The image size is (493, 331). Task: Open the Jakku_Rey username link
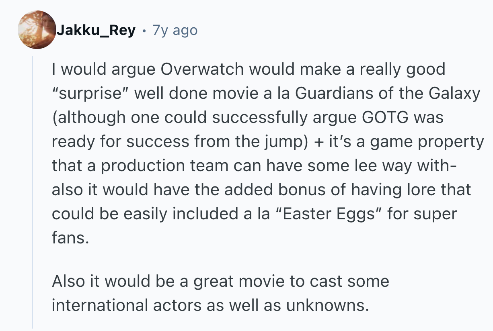[96, 31]
